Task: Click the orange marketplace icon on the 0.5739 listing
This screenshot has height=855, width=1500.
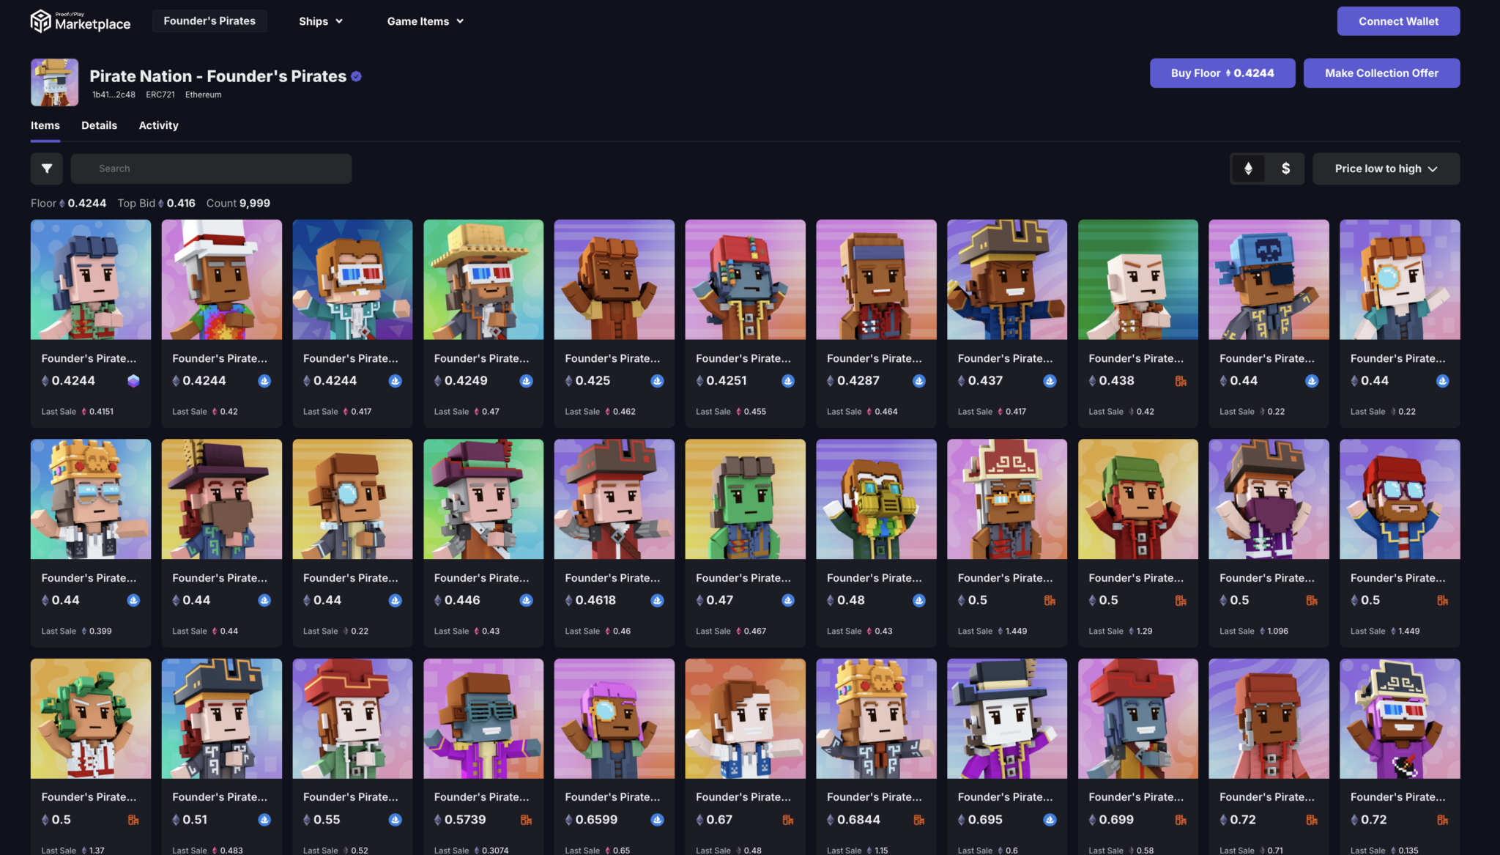Action: click(526, 820)
